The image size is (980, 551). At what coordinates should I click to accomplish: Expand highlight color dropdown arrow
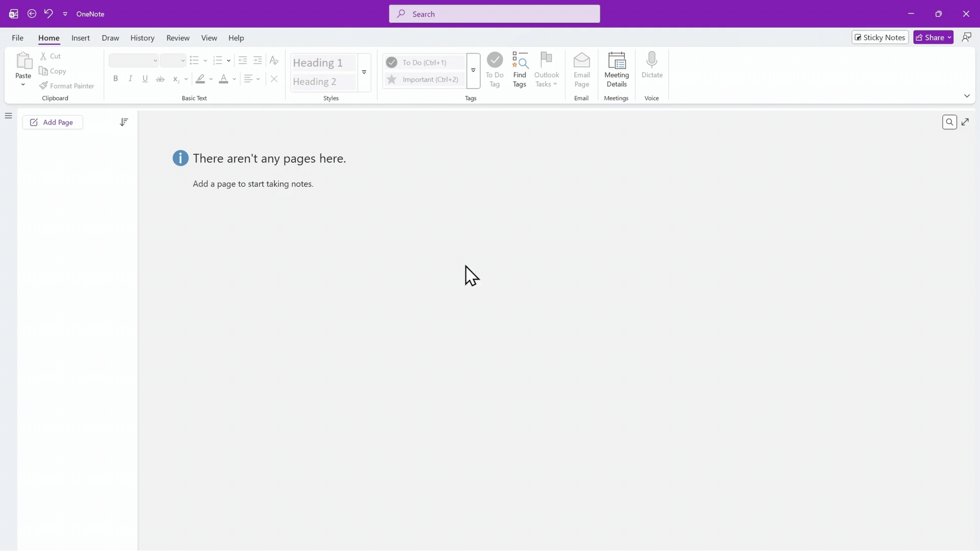pos(211,79)
